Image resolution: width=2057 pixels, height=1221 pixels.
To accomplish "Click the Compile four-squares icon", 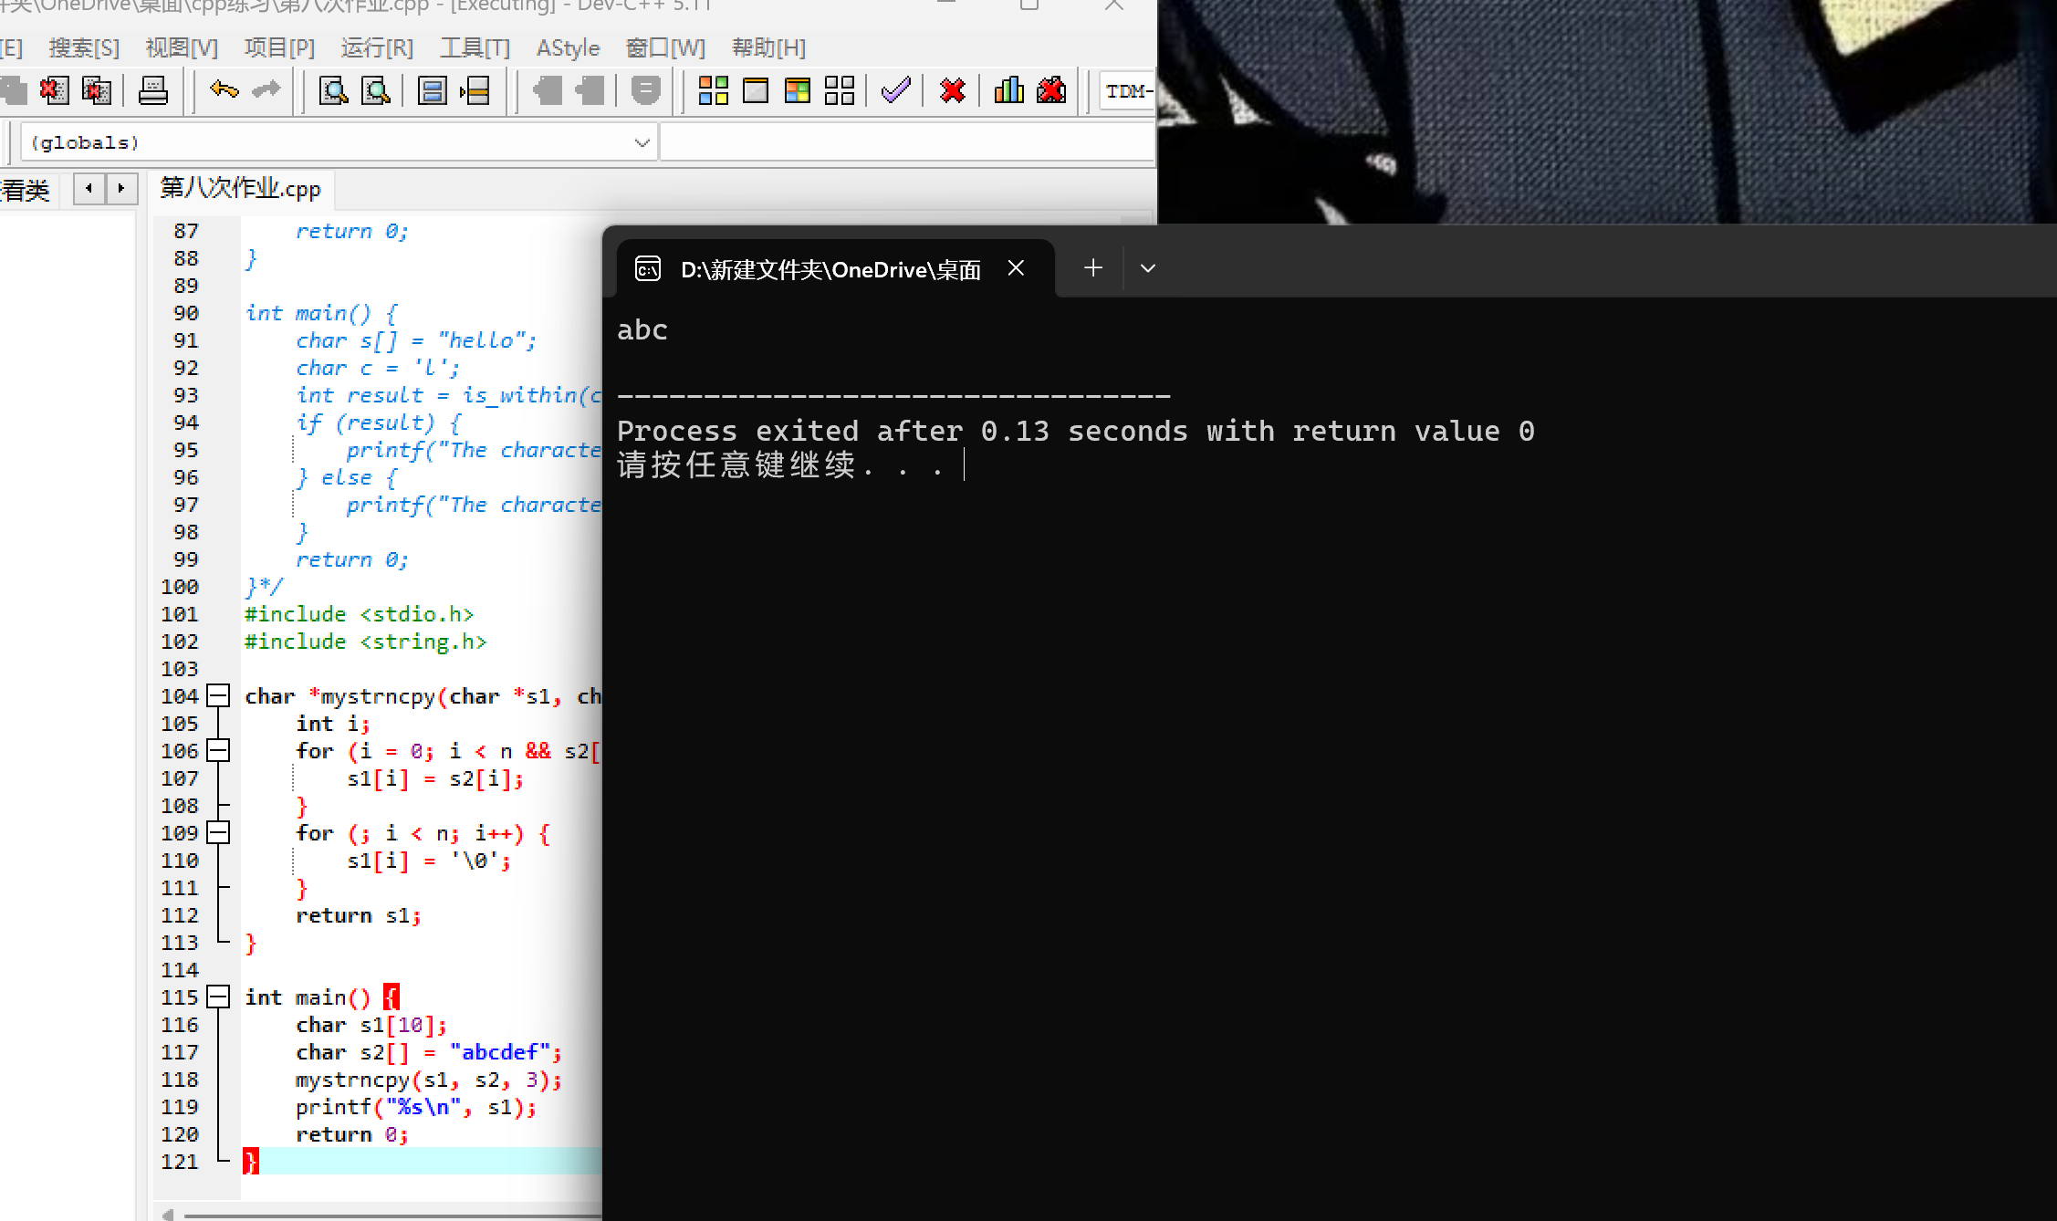I will (713, 90).
